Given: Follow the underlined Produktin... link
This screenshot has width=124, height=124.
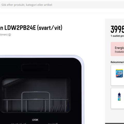Looking at the screenshot, I should [x=119, y=52].
